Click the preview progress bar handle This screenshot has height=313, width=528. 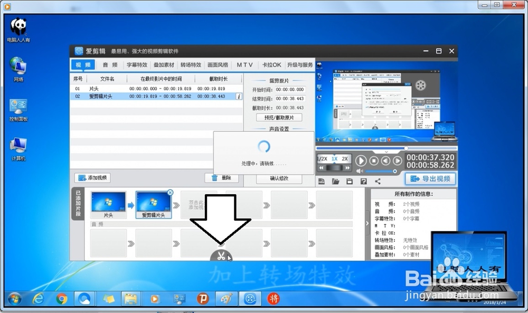[406, 148]
